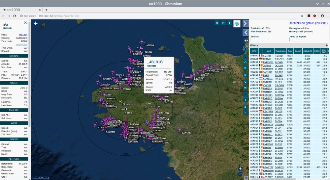Click the table row KLM1711

coord(290,79)
